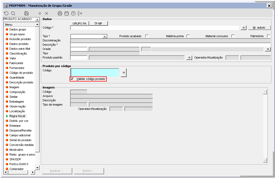Click the bullet icon beside Imagem
This screenshot has width=275, height=178.
point(7,87)
